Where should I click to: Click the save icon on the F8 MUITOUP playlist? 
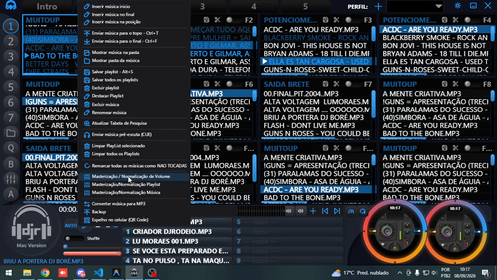[x=444, y=84]
